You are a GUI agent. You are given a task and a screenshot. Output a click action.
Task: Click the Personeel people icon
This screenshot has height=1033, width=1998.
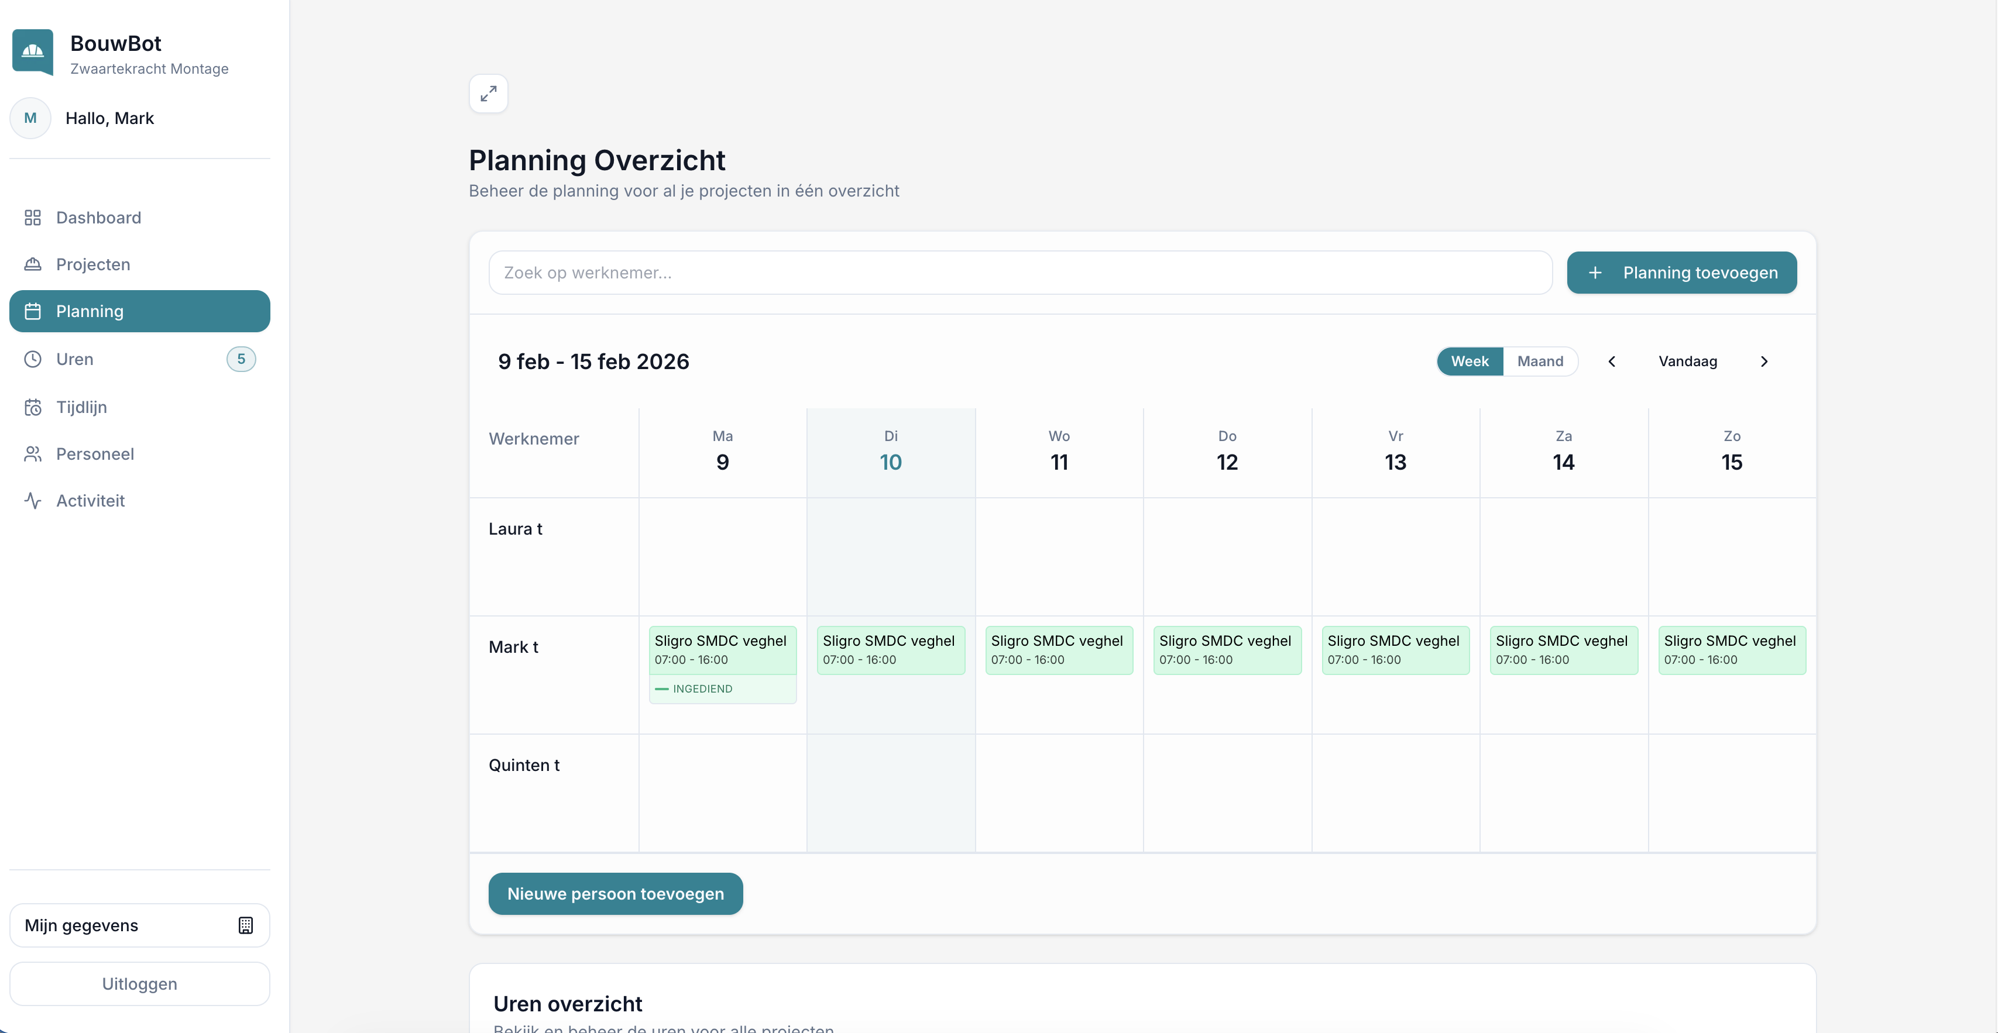33,454
